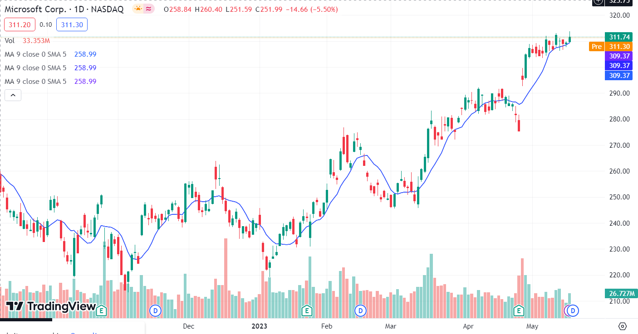Click the dividend D marker before December

(156, 310)
